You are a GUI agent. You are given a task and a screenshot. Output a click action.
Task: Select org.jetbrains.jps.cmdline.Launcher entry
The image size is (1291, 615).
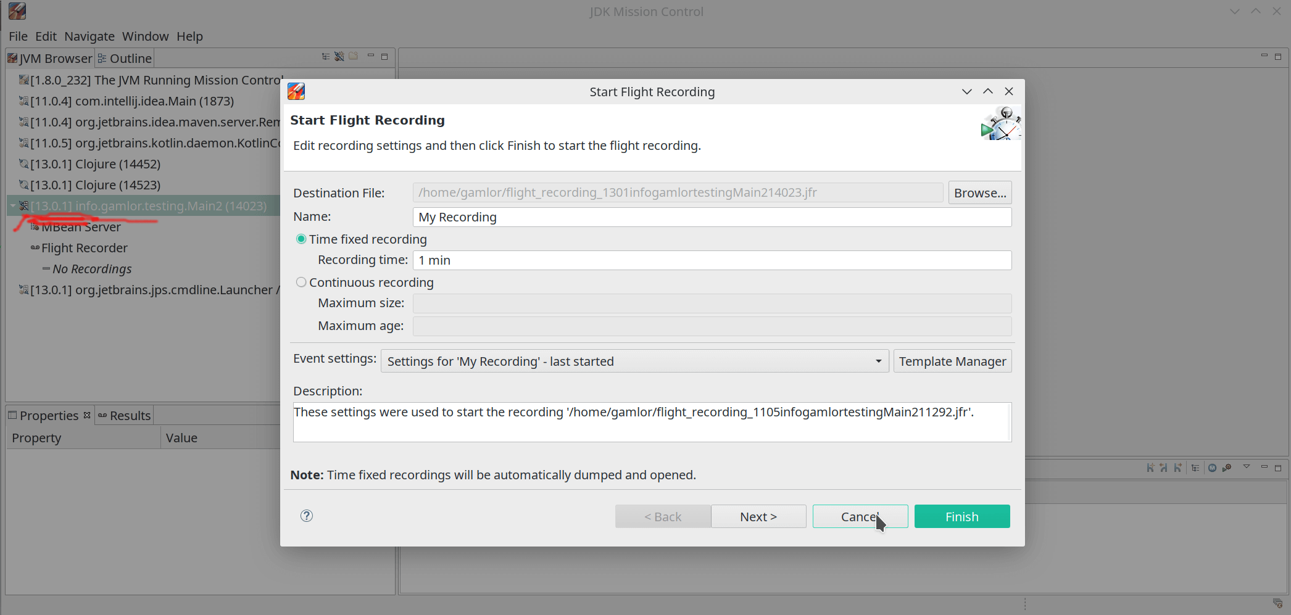pyautogui.click(x=149, y=290)
